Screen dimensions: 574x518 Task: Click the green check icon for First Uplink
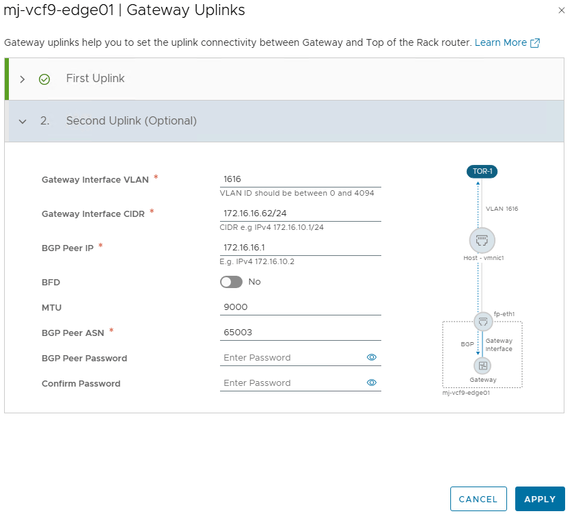[44, 79]
